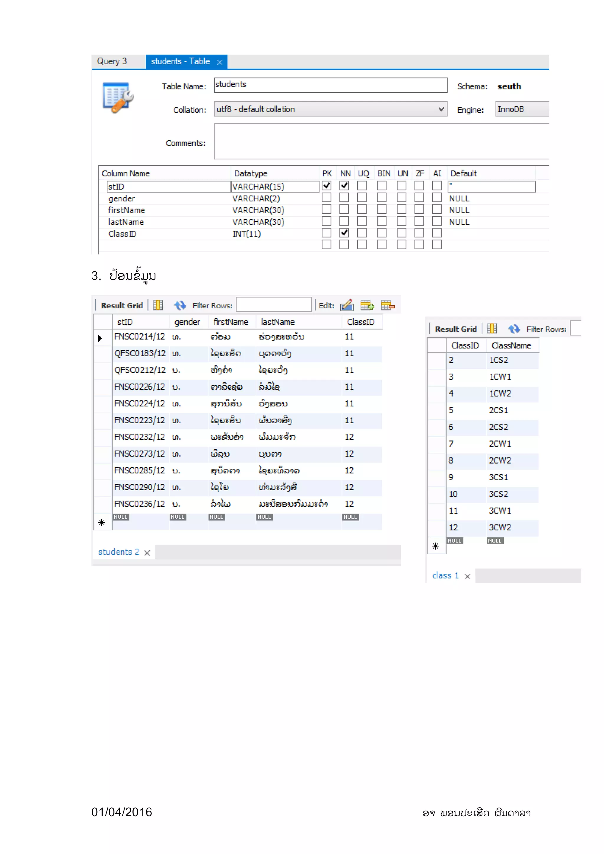Click the Table Name input field
The image size is (604, 854).
click(330, 85)
